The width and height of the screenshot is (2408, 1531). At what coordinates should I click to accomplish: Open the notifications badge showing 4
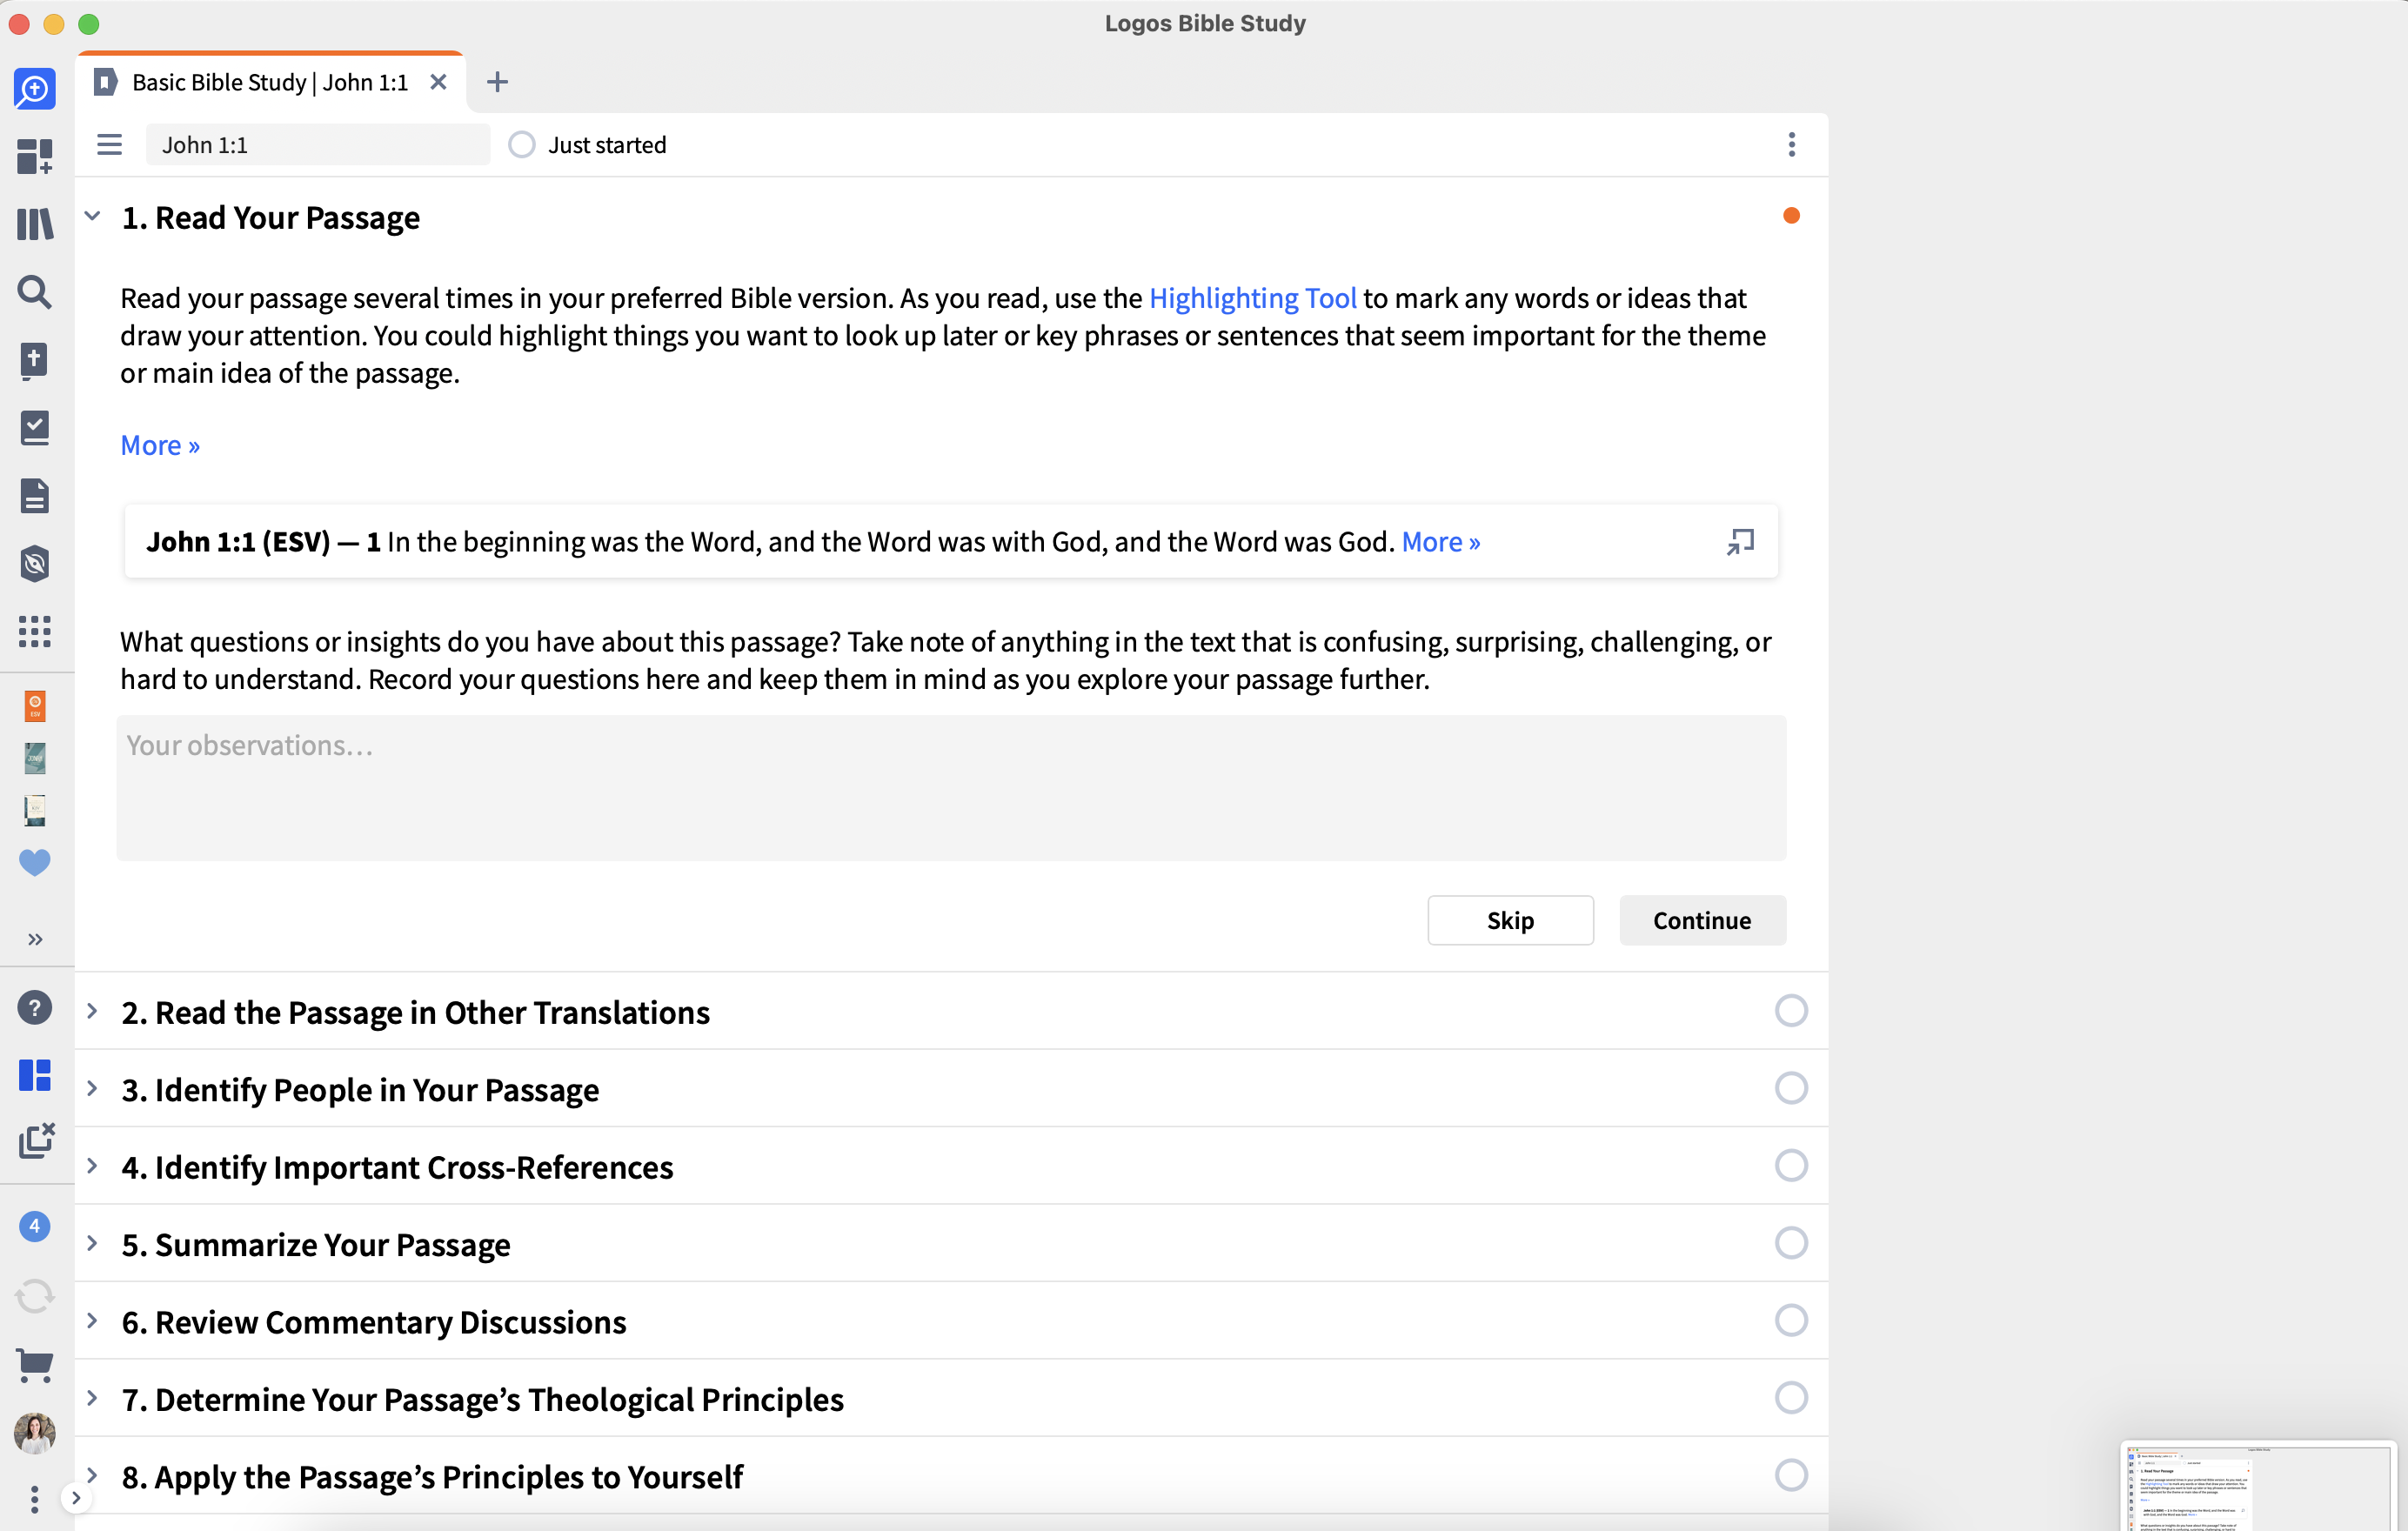click(35, 1226)
